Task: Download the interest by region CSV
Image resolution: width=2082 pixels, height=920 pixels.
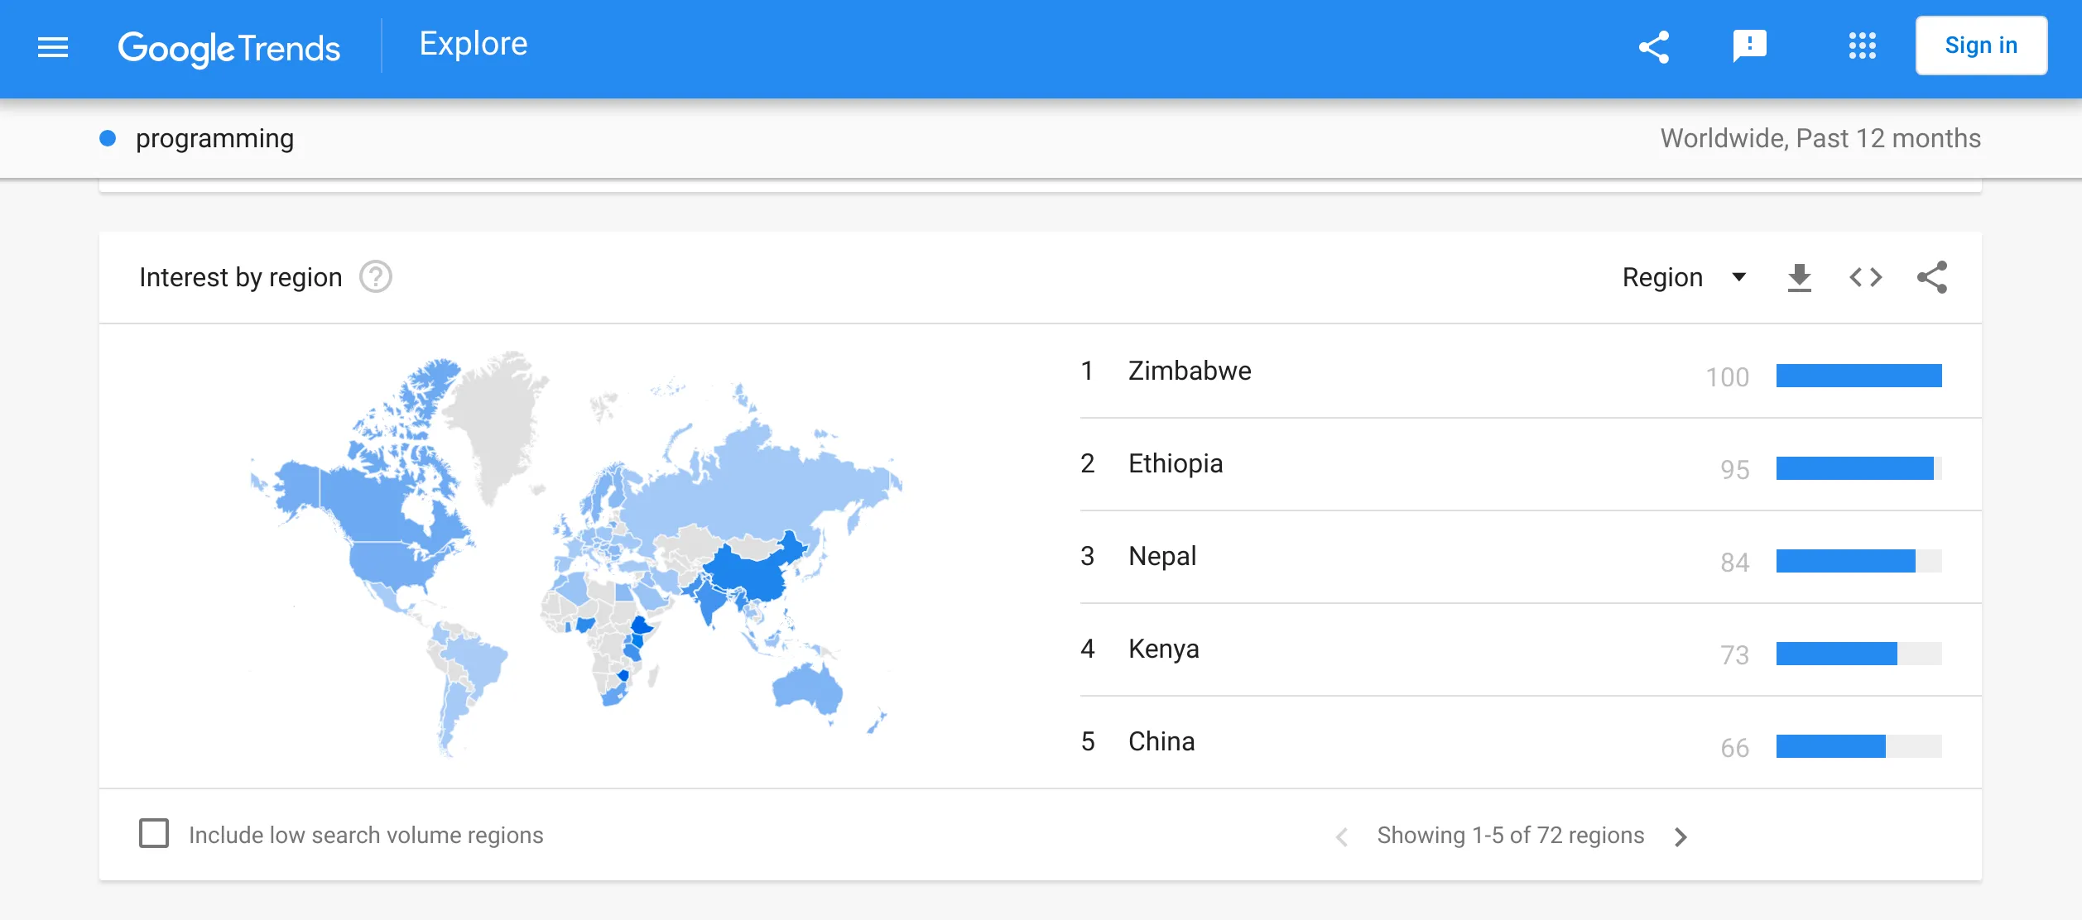Action: 1800,277
